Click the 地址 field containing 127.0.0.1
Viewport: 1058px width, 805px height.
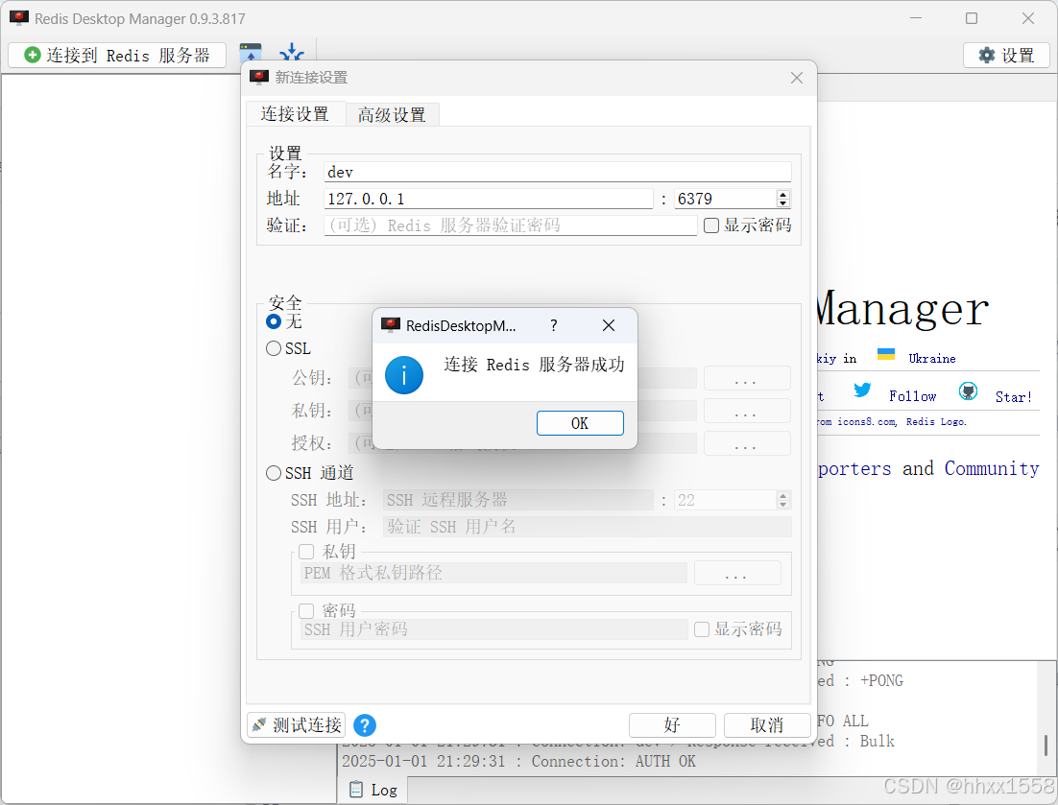(x=489, y=199)
